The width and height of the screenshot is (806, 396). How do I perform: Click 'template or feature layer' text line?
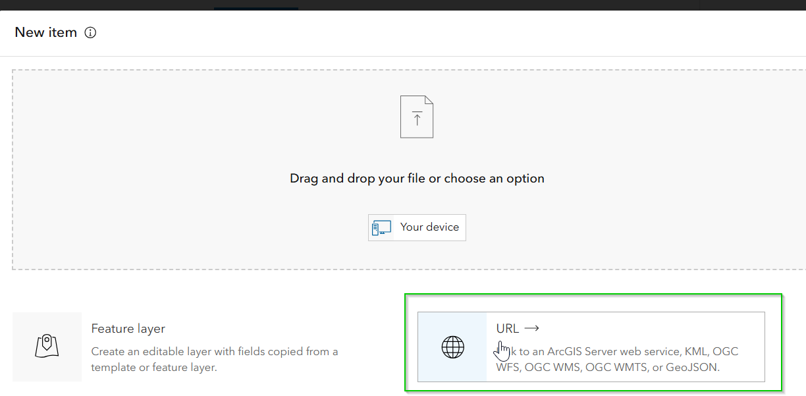coord(154,368)
